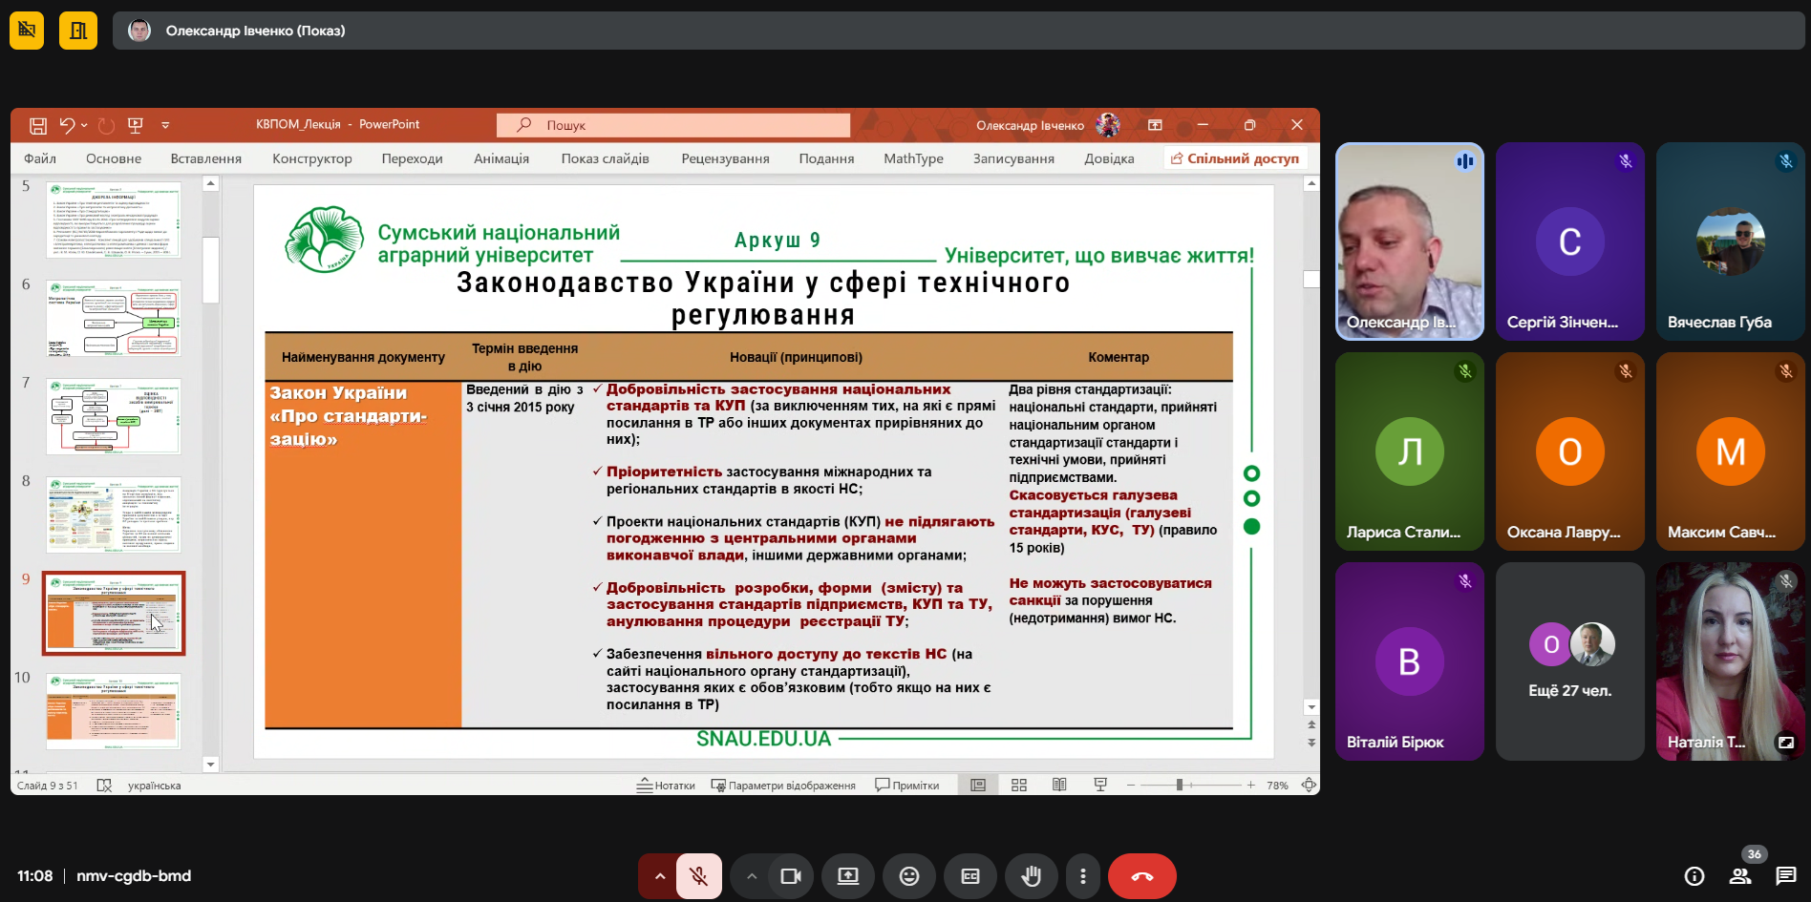Open the emoji reactions picker

pyautogui.click(x=909, y=876)
